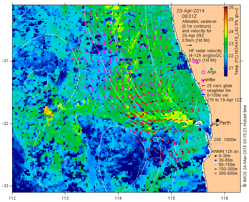Click the red 150-300m ANMN arrow symbol
This screenshot has height=202, width=249.
pos(216,169)
